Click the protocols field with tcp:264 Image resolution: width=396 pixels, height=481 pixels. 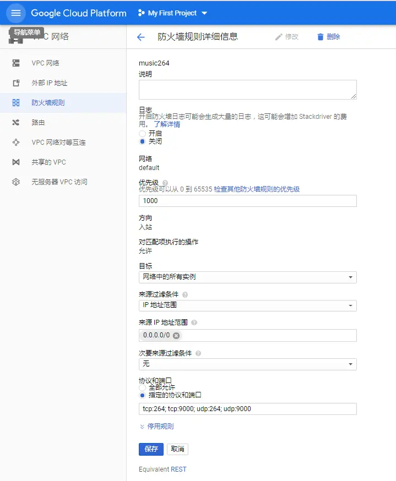[248, 409]
